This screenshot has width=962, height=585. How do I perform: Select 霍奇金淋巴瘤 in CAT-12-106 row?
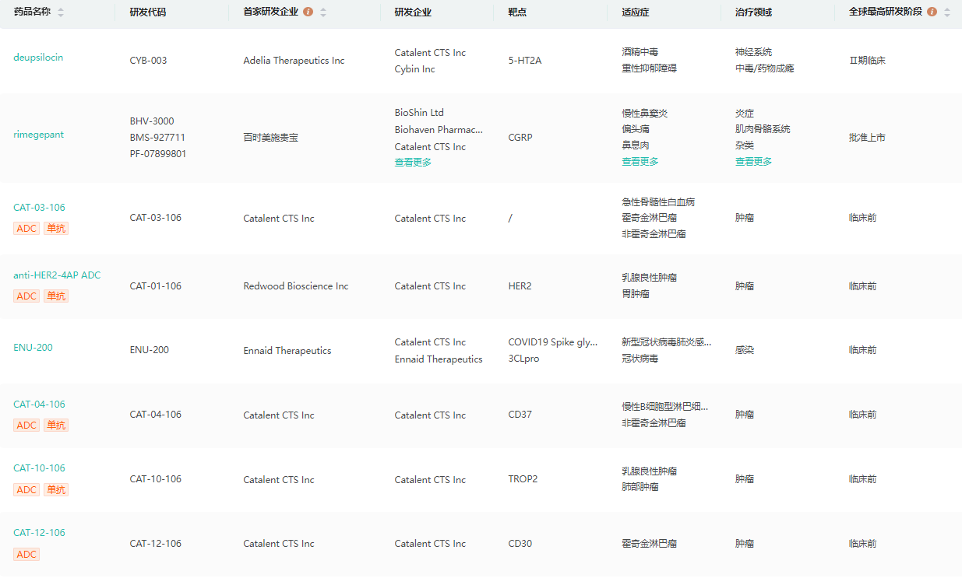(x=650, y=544)
